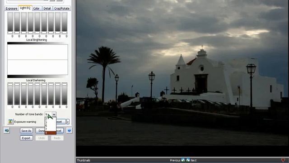This screenshot has width=289, height=163.
Task: Open the Color tab
Action: pos(36,9)
